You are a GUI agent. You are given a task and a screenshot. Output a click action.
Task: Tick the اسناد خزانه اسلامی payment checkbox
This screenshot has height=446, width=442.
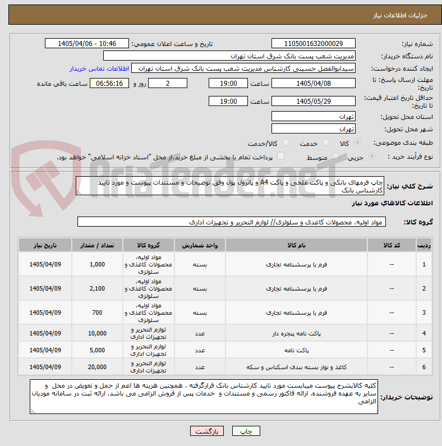pyautogui.click(x=280, y=156)
